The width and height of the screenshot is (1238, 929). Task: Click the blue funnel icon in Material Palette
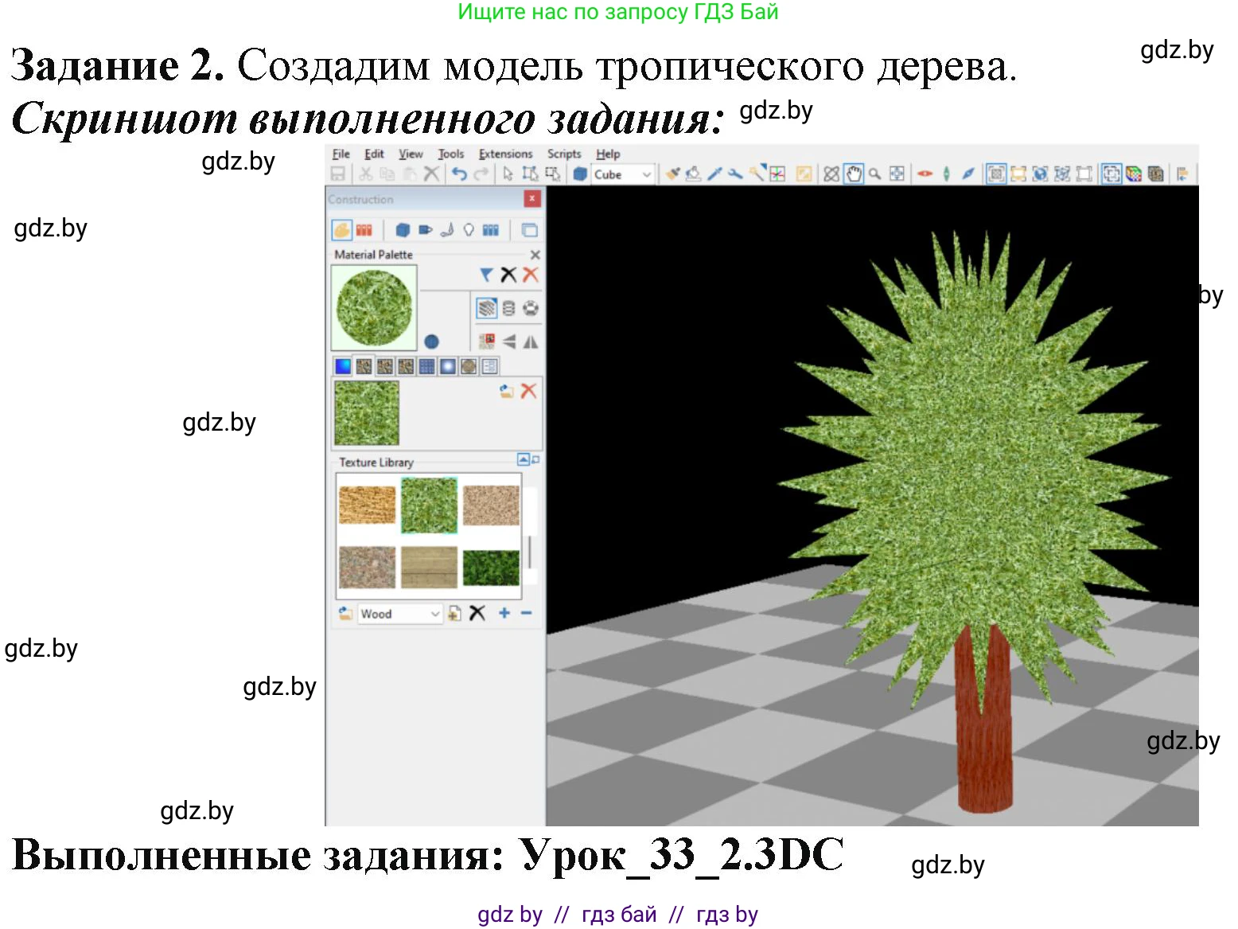[x=486, y=275]
